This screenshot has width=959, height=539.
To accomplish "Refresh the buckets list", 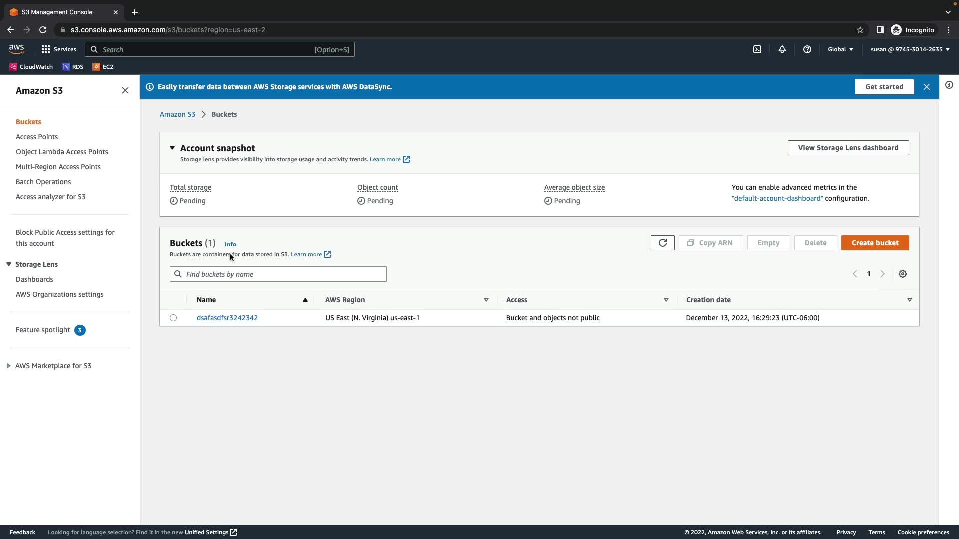I will coord(663,243).
